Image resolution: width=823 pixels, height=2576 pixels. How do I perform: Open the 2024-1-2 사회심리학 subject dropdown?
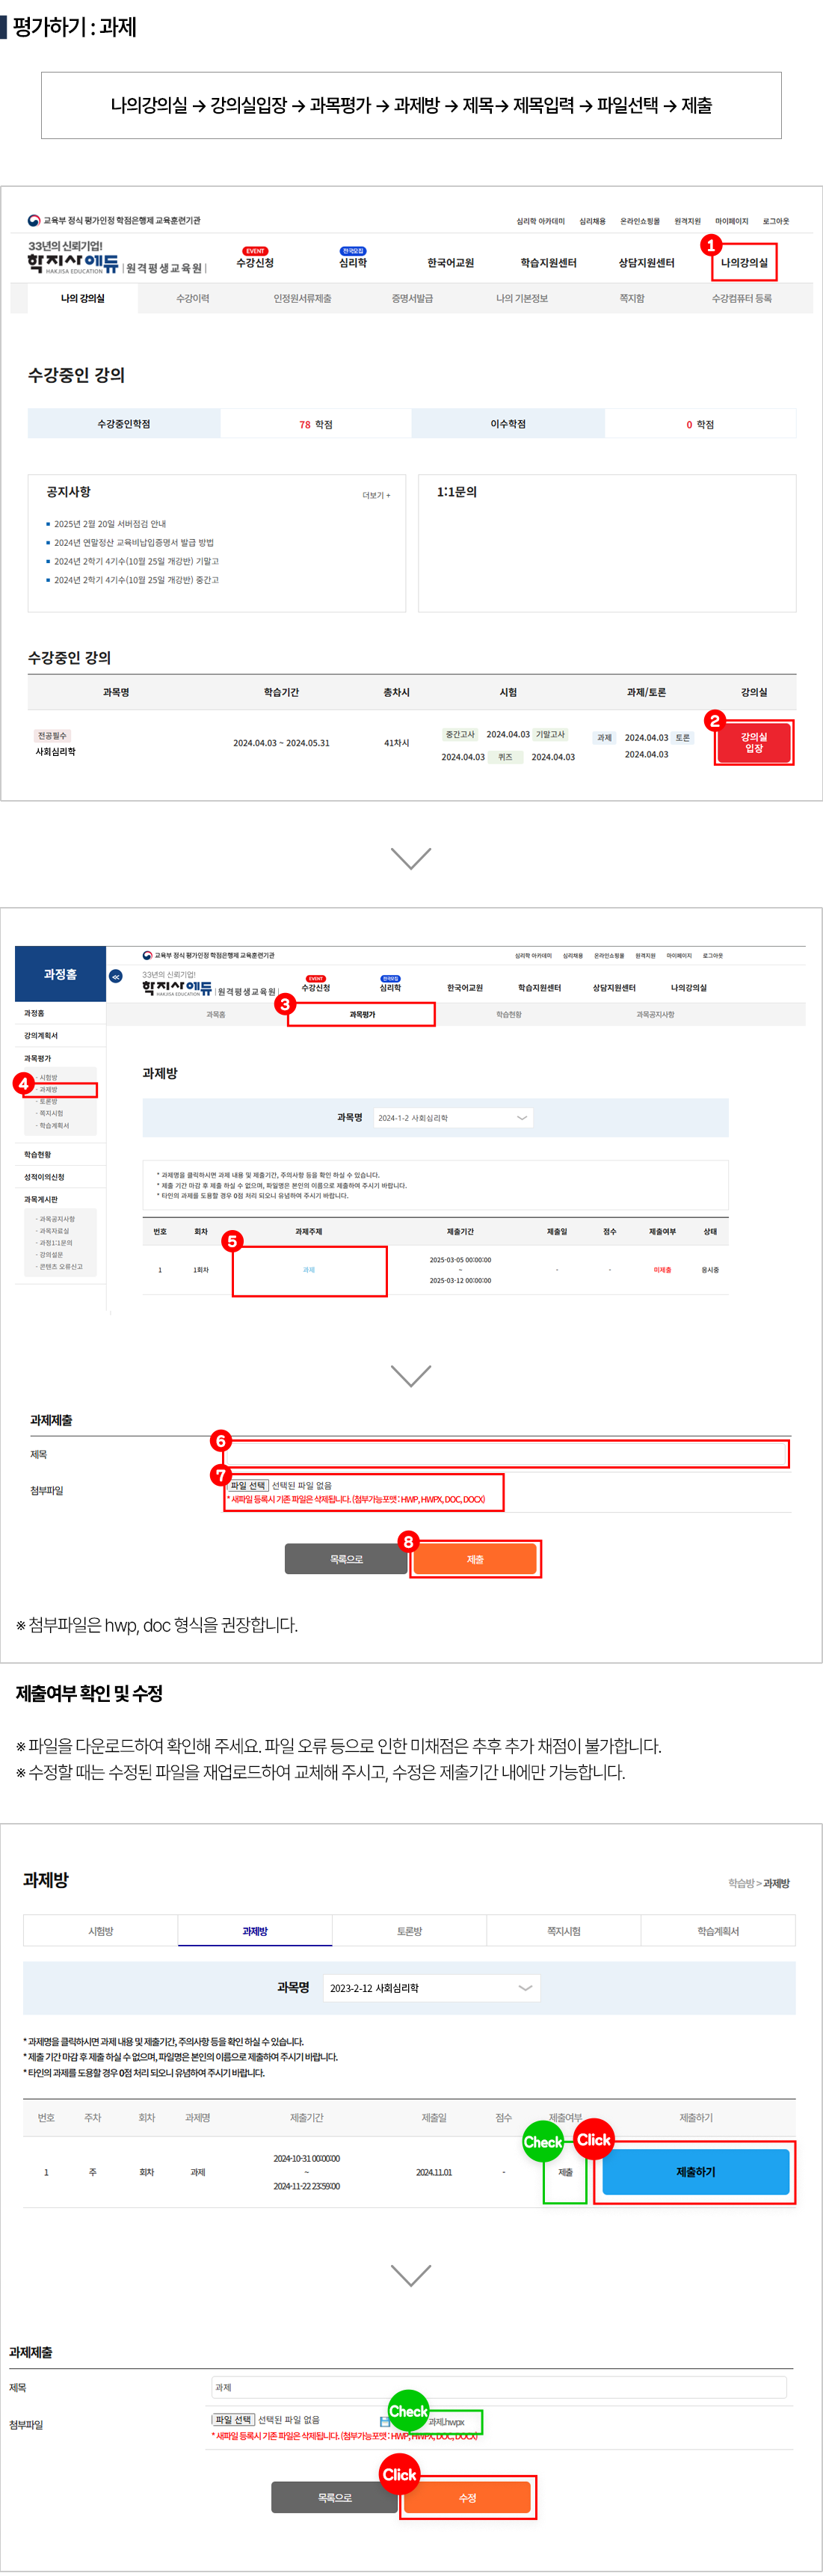click(453, 1118)
